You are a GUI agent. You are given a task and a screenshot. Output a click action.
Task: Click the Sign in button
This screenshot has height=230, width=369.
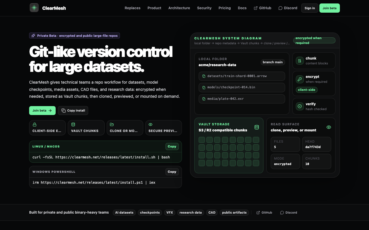[x=310, y=8]
